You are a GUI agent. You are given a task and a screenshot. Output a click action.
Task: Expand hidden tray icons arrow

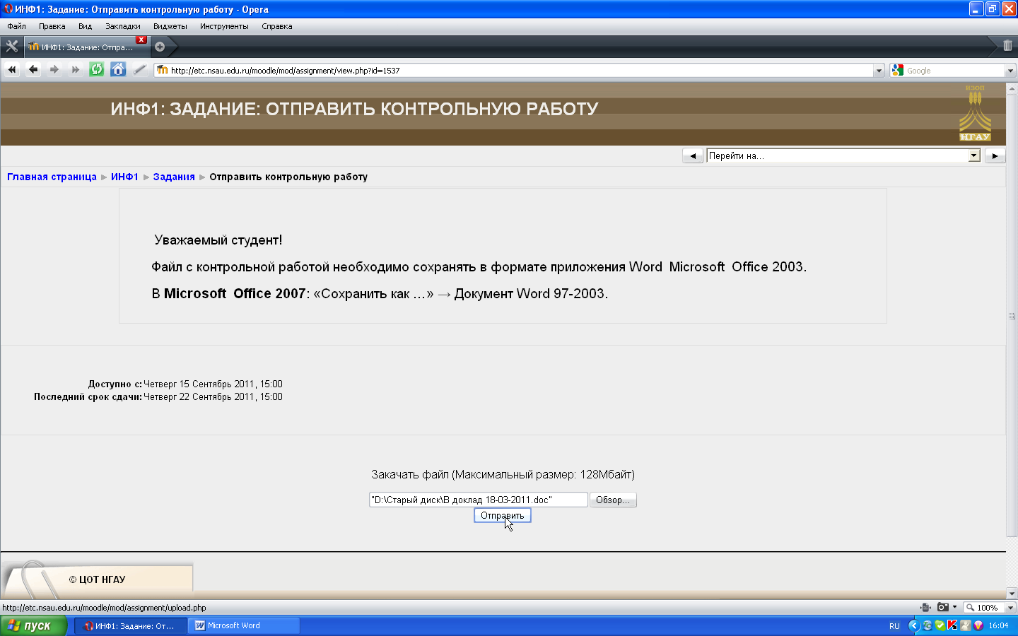[913, 625]
